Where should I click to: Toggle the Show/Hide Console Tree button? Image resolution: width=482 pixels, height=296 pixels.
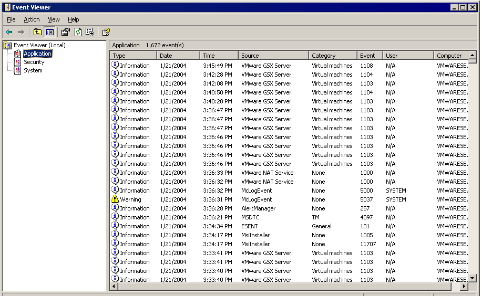pyautogui.click(x=49, y=32)
